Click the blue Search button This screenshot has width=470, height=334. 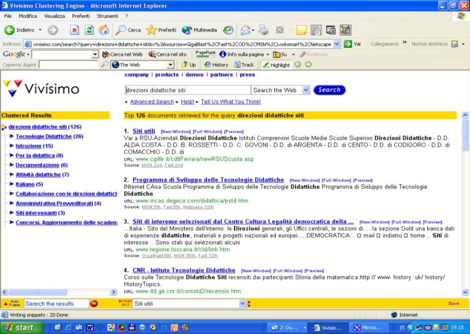329,90
